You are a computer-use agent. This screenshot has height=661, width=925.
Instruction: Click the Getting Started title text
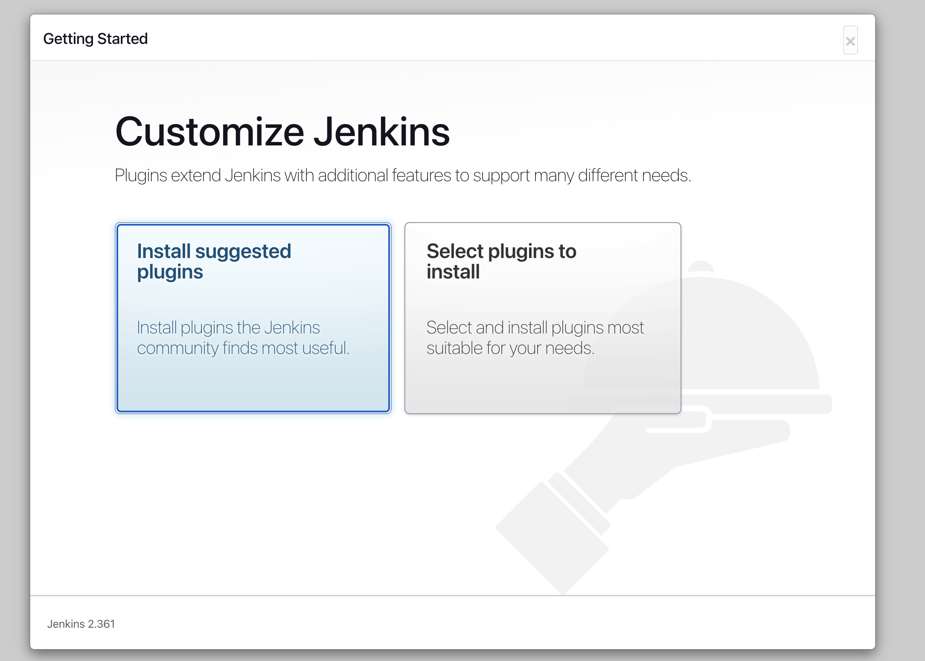[96, 39]
